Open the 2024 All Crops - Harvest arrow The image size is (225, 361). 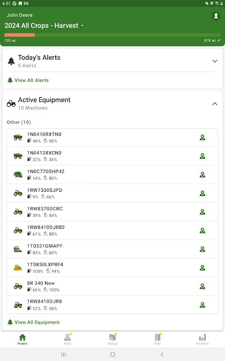(x=82, y=25)
